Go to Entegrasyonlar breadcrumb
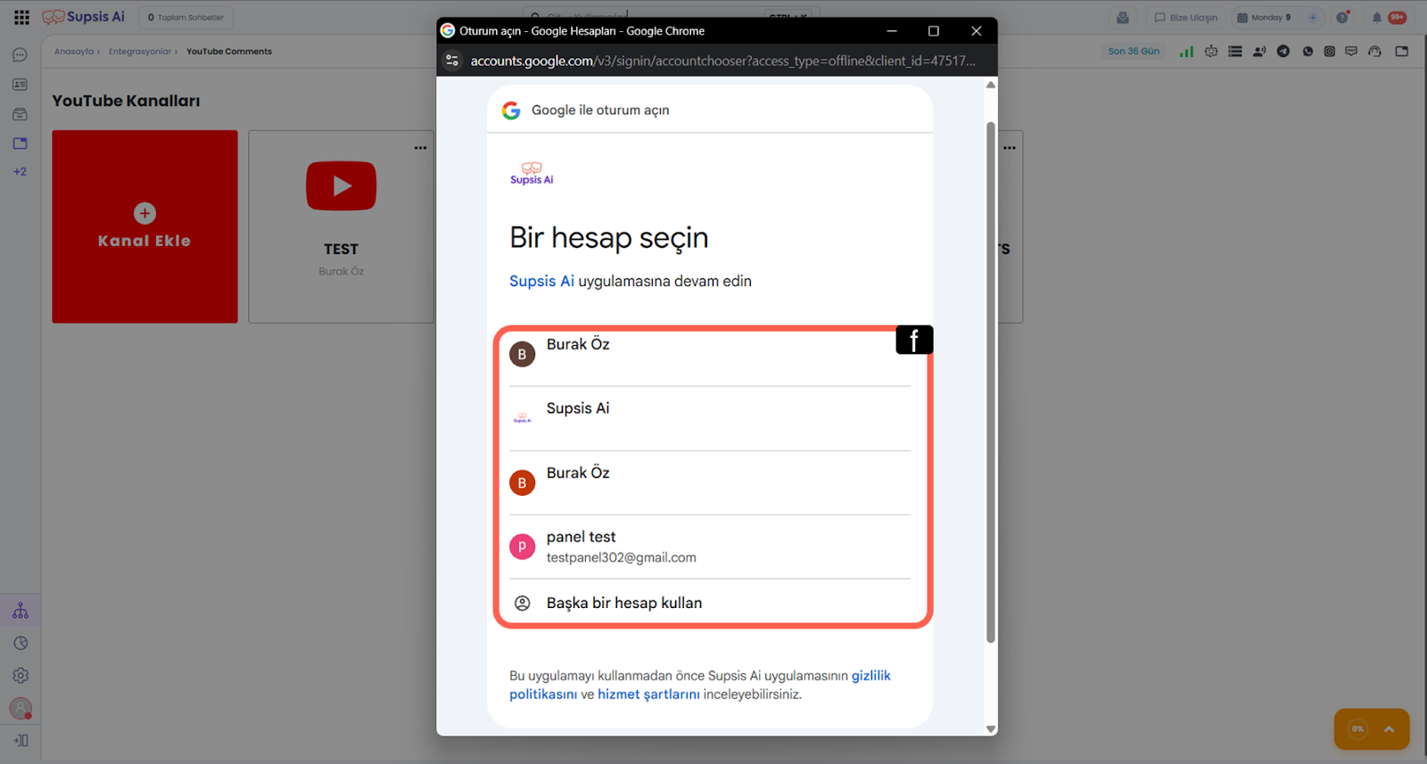This screenshot has width=1427, height=764. click(x=139, y=52)
